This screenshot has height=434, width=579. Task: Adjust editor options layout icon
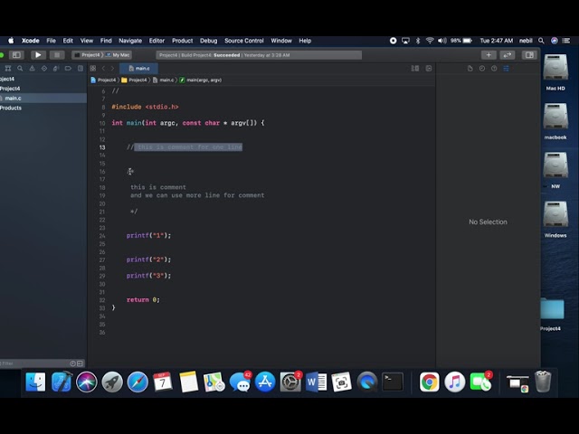(x=415, y=69)
